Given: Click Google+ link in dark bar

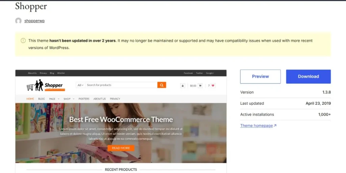Looking at the screenshot, I should coord(210,73).
